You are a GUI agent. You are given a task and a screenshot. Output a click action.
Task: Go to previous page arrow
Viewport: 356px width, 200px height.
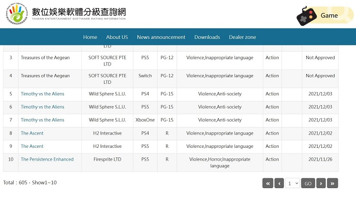[x=279, y=183]
